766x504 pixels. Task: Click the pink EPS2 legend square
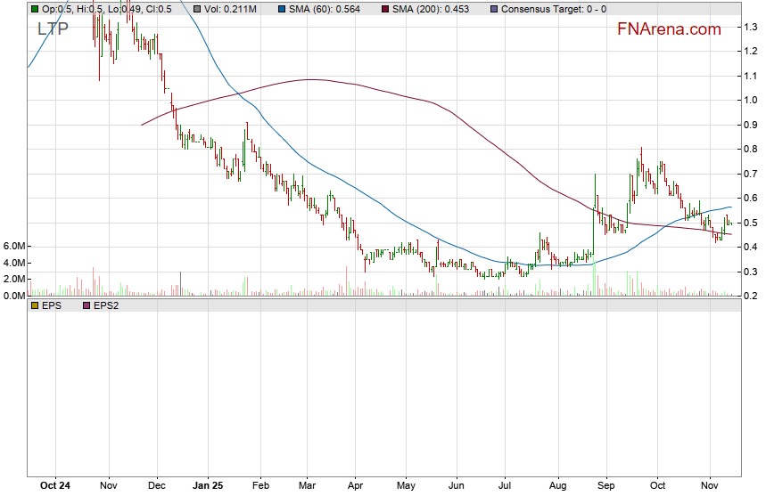coord(86,305)
